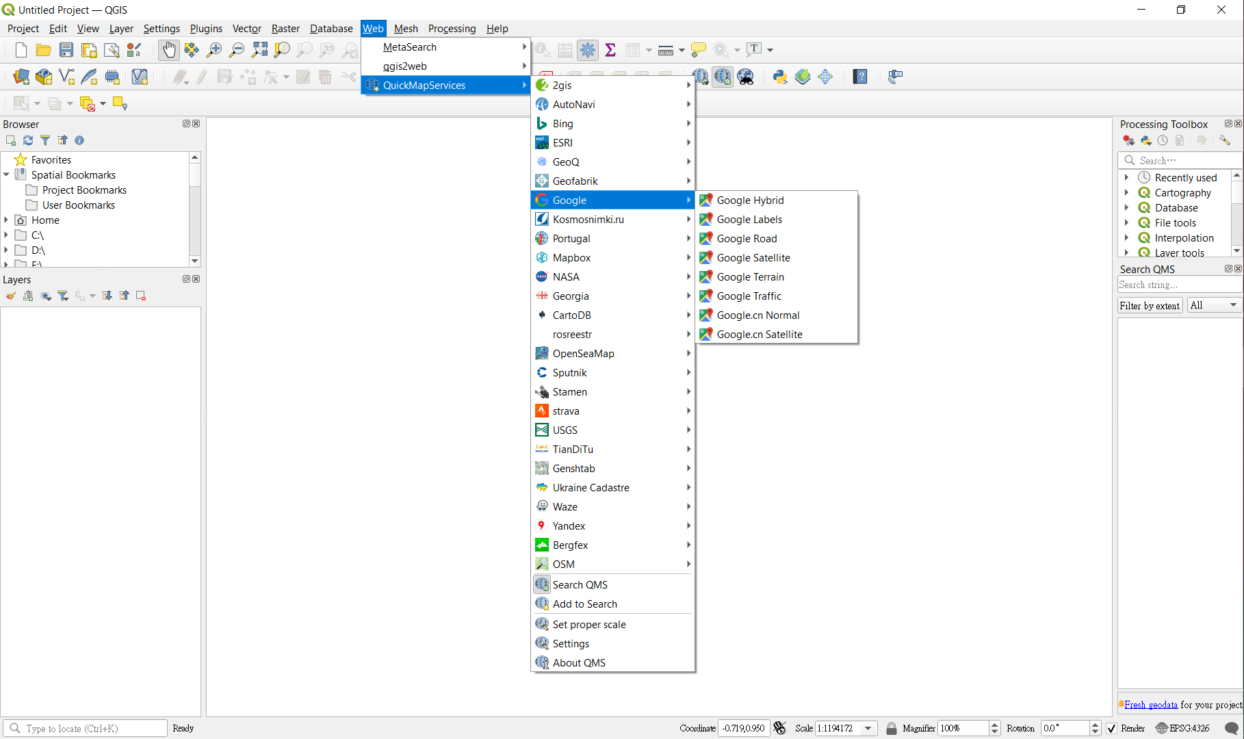Click the Browser panel vertical scrollbar
This screenshot has height=739, width=1244.
(x=195, y=209)
